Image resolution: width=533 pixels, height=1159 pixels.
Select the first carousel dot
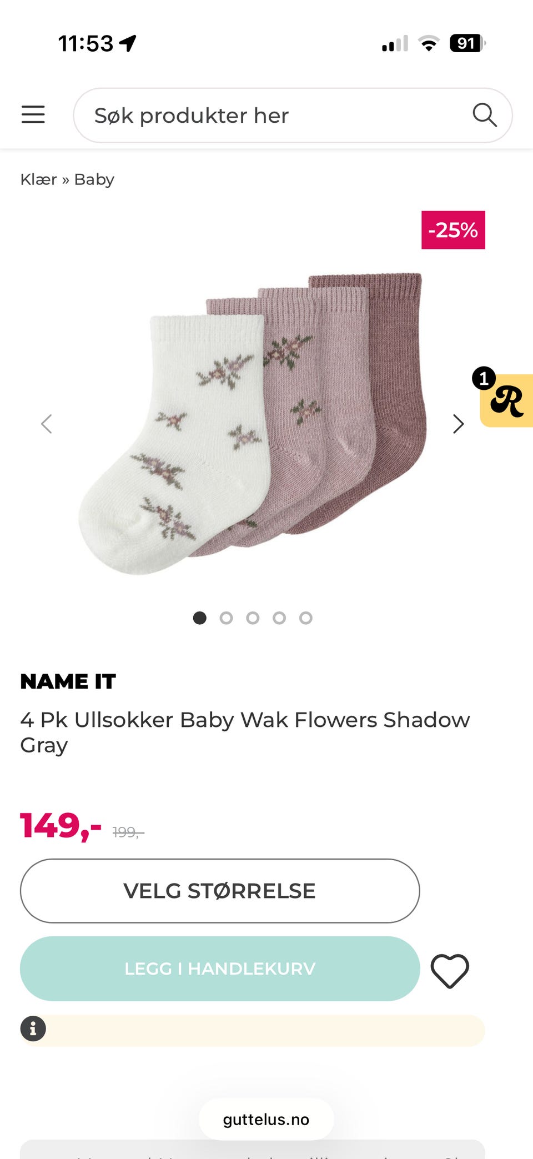point(200,618)
